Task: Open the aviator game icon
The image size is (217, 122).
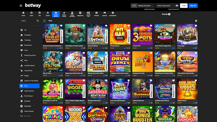Action: [x=48, y=14]
